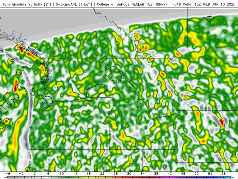Click the '0-3kmCAPE (J kg⁻¹)' title text

74,4
